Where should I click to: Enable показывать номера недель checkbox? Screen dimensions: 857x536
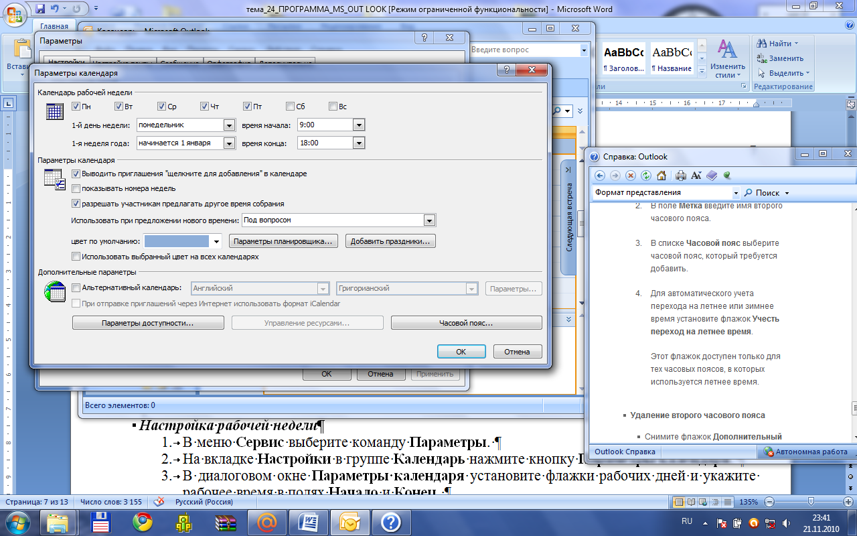76,189
